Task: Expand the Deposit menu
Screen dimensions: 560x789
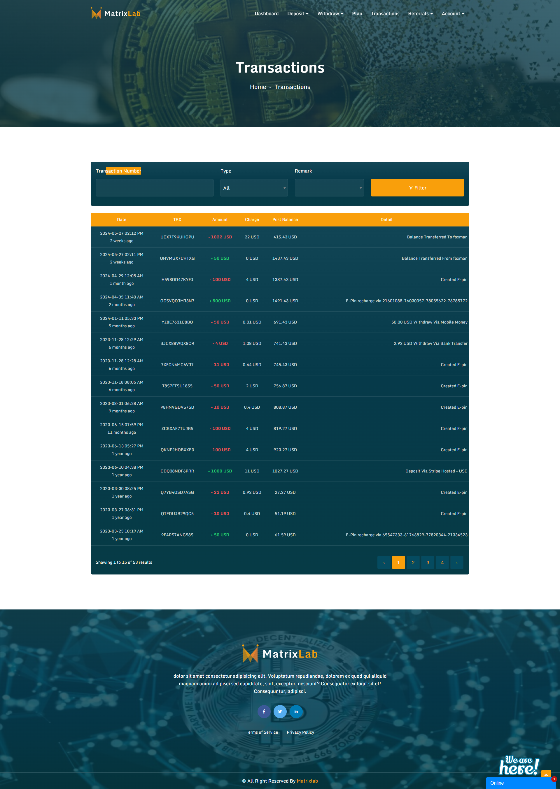Action: pyautogui.click(x=298, y=14)
